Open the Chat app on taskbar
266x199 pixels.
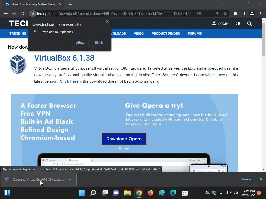pos(116,193)
